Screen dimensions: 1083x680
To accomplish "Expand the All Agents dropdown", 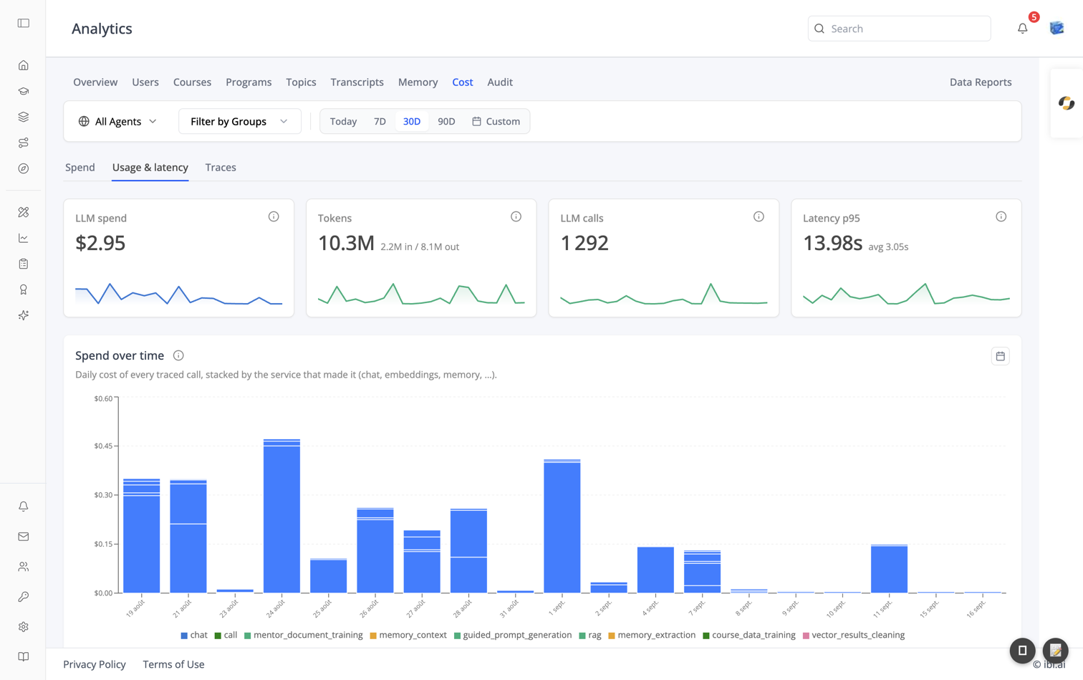I will pyautogui.click(x=118, y=122).
